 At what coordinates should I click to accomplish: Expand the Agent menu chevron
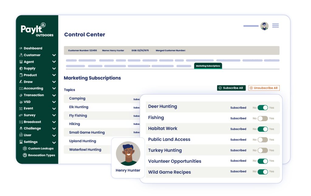pyautogui.click(x=54, y=62)
